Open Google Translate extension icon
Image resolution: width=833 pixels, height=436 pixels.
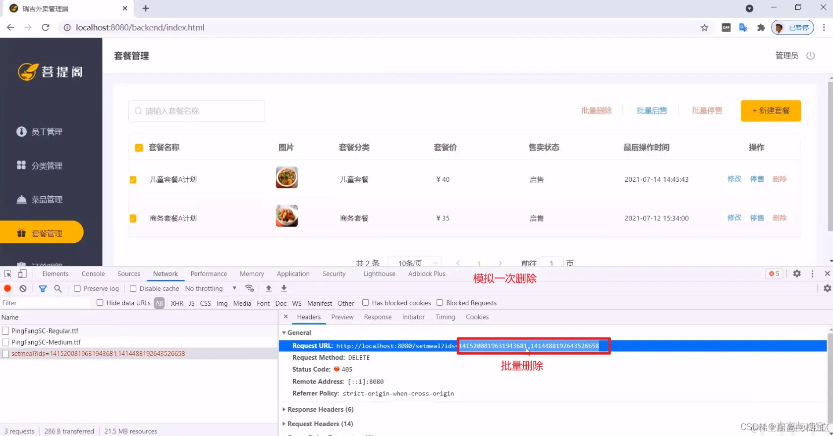point(743,28)
